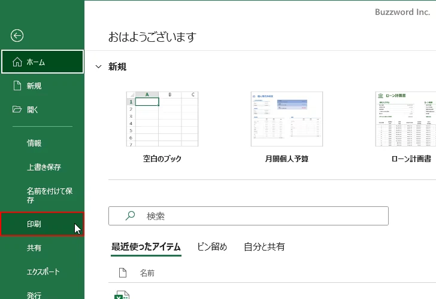
Task: Click the 名前 column header
Action: pos(147,273)
